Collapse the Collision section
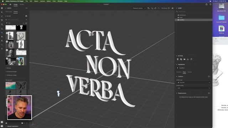 coord(177,76)
